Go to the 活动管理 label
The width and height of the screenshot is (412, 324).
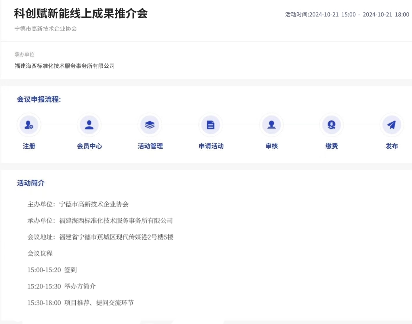coord(150,146)
